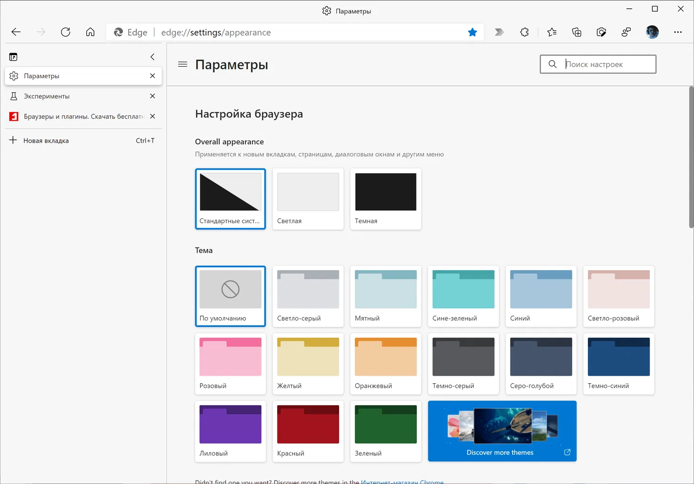Click the Discover more themes button
Image resolution: width=694 pixels, height=484 pixels.
coord(502,431)
